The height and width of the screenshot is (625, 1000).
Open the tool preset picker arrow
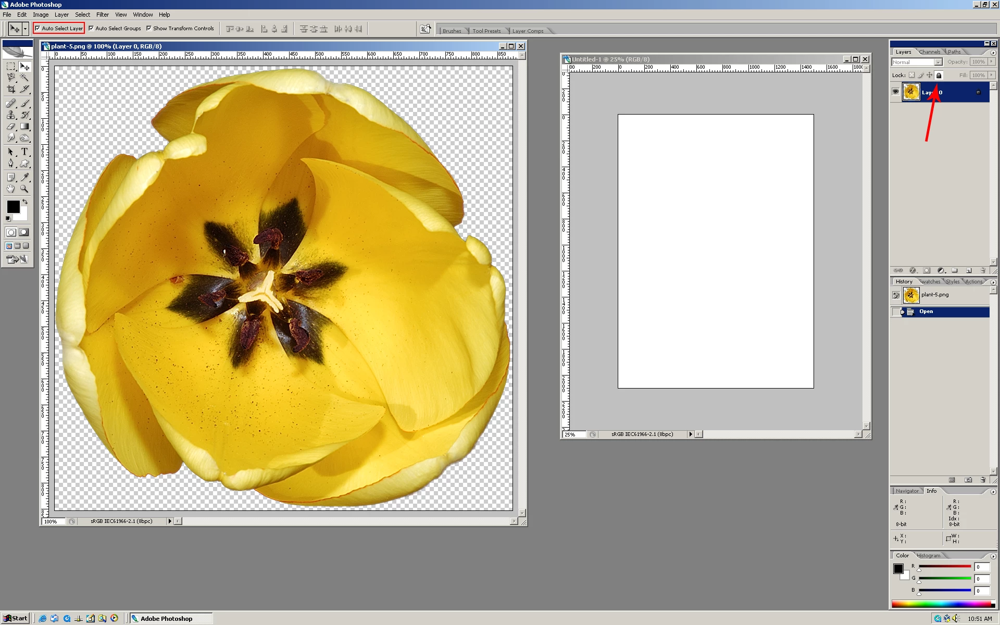tap(25, 29)
